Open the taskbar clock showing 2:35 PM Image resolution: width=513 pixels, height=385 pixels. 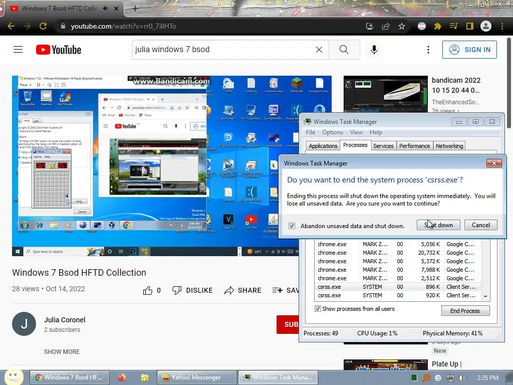488,378
